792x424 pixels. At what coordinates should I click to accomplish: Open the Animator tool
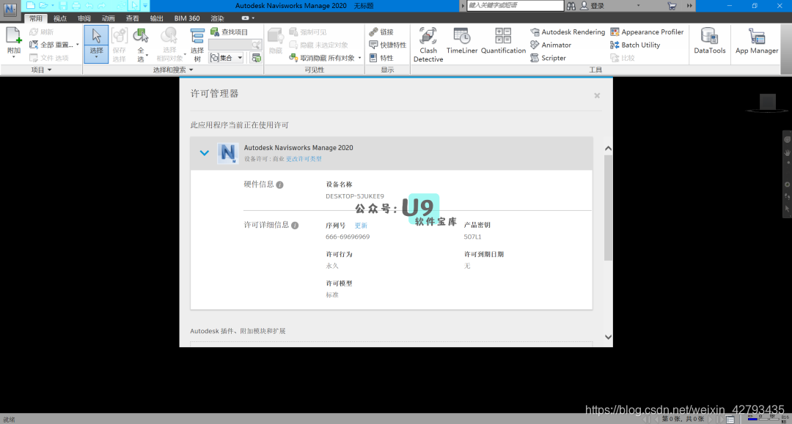(x=551, y=45)
